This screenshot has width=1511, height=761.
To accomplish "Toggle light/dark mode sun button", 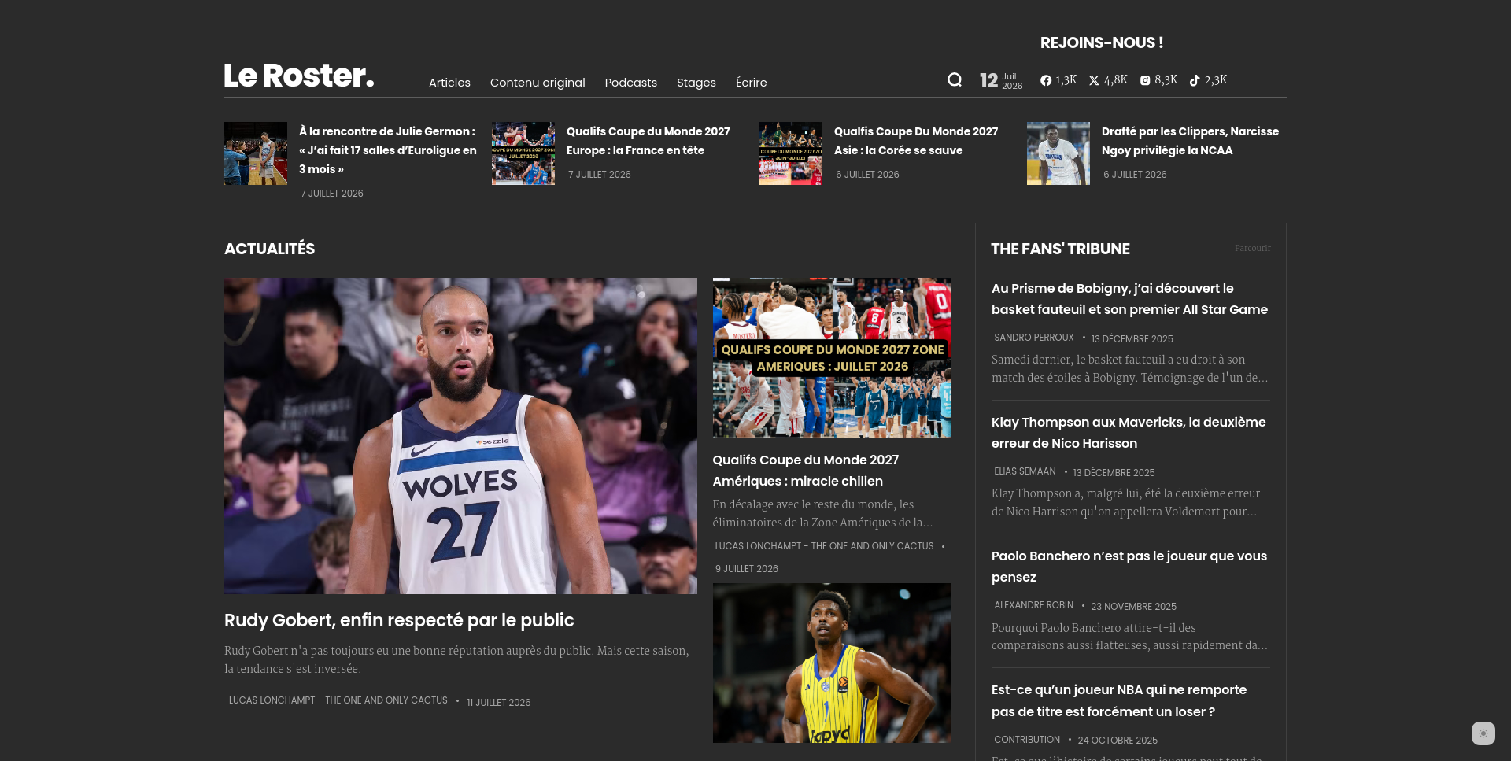I will pos(1483,733).
